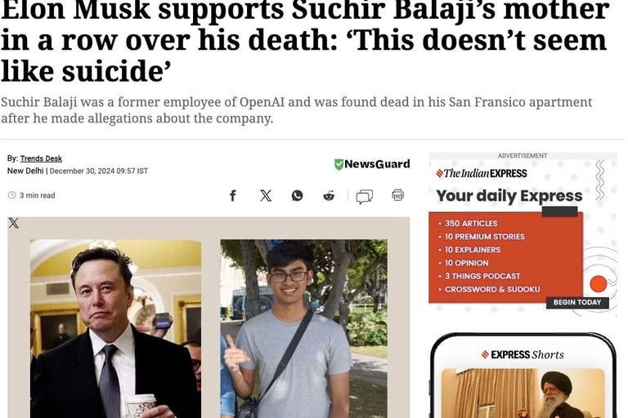Print the article using the printer icon
The width and height of the screenshot is (628, 418).
(x=397, y=195)
